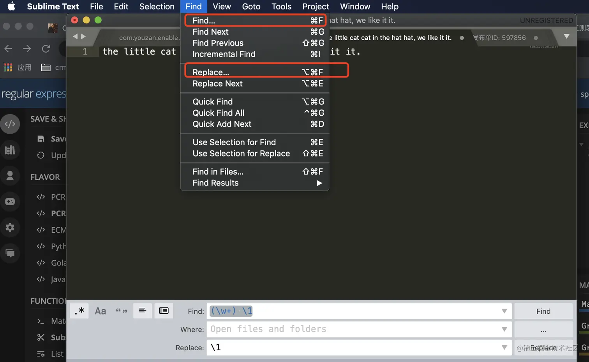589x362 pixels.
Task: Select Quick Add Next menu item
Action: [x=255, y=124]
